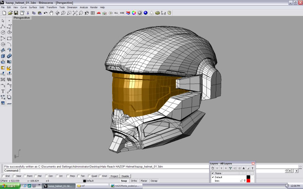Click the gray shade sphere icon
Image resolution: width=303 pixels, height=189 pixels.
coord(140,13)
